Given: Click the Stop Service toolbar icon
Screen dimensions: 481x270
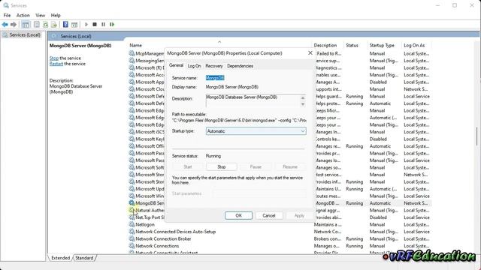Looking at the screenshot, I should click(95, 25).
